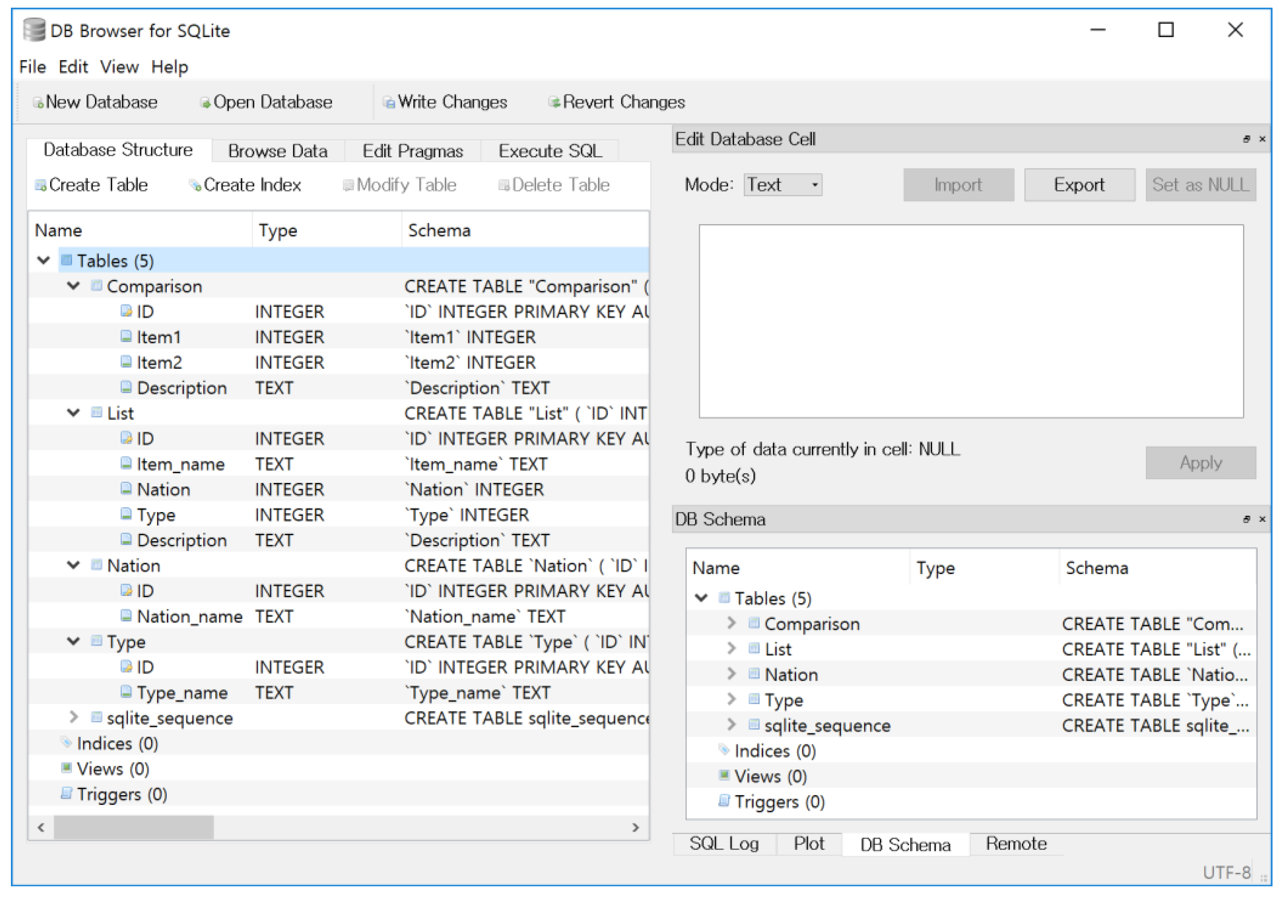Close the Edit Database Cell panel
The image size is (1281, 898).
[1263, 140]
